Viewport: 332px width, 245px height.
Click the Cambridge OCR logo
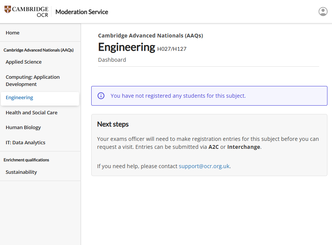tap(26, 12)
